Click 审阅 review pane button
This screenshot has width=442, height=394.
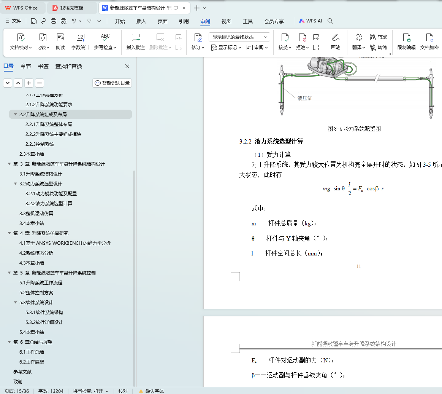pos(257,48)
